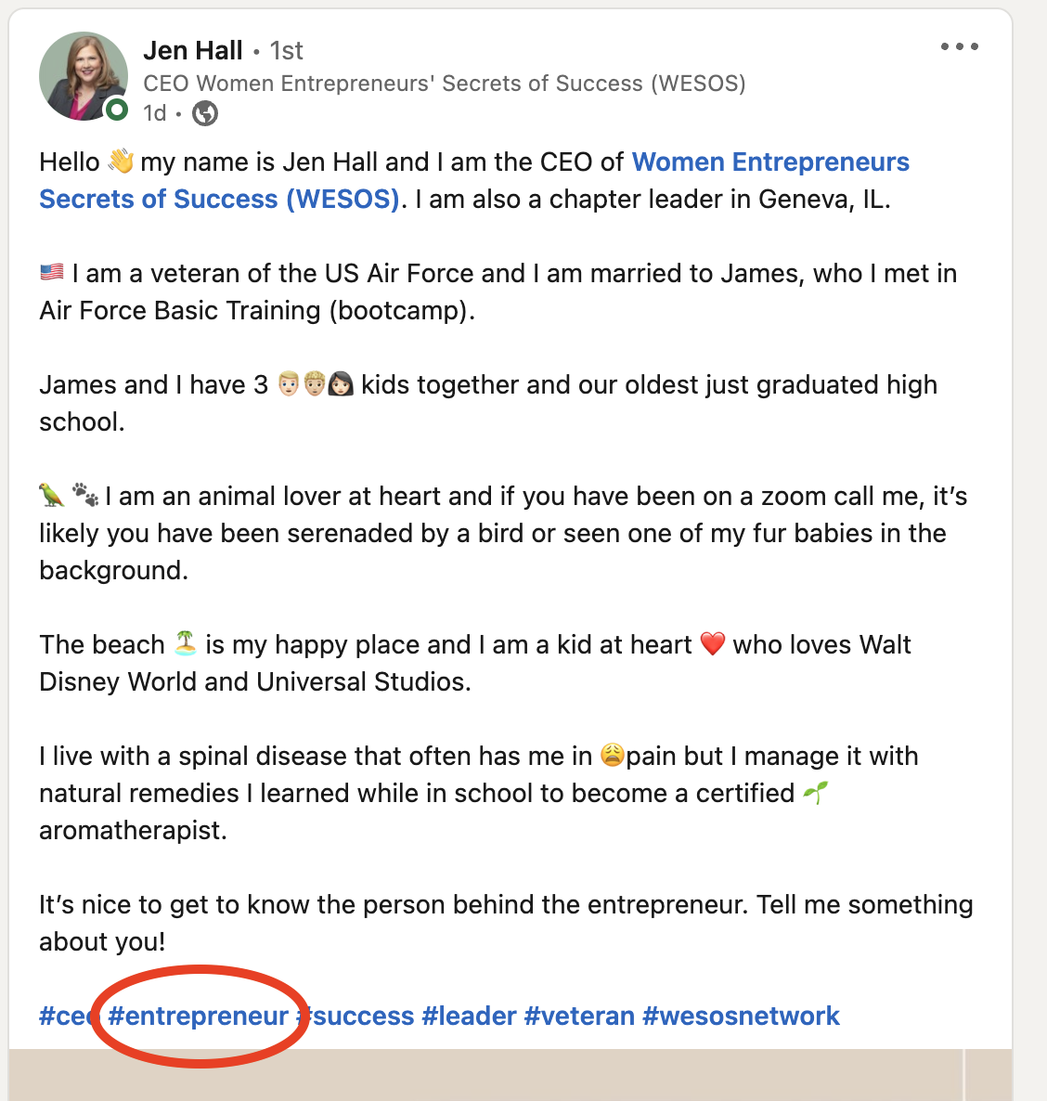Click the #success hashtag
The image size is (1047, 1101).
coord(355,1016)
